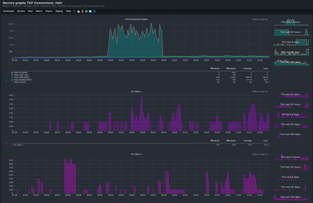The image size is (313, 203).
Task: Select last 4 hours thumbnail for Fin_Wait_1
Action: [291, 94]
